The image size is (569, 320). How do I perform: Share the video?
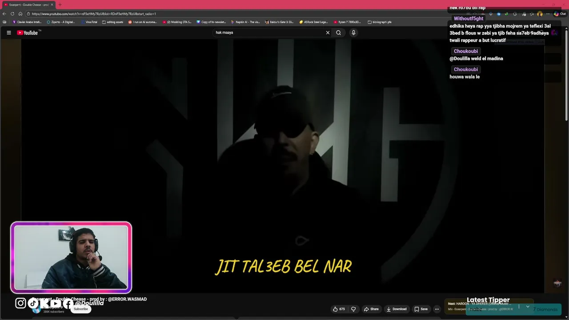click(x=371, y=309)
